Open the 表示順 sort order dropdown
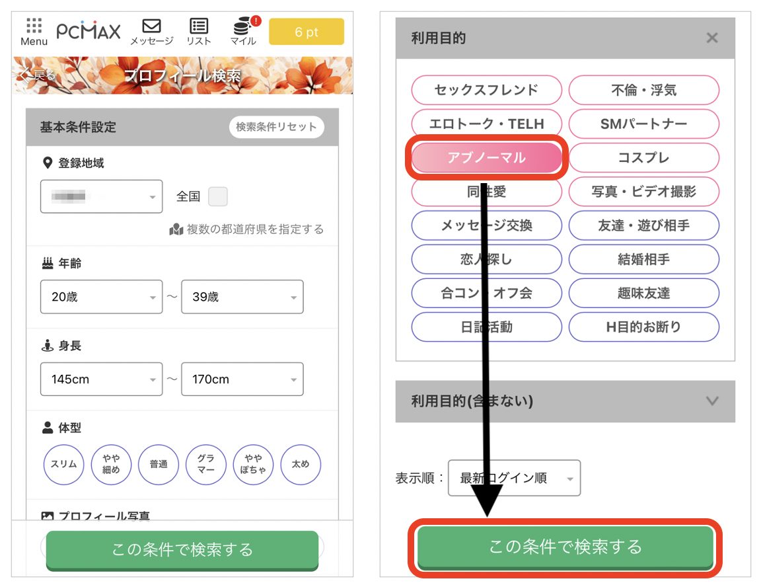 pyautogui.click(x=513, y=478)
